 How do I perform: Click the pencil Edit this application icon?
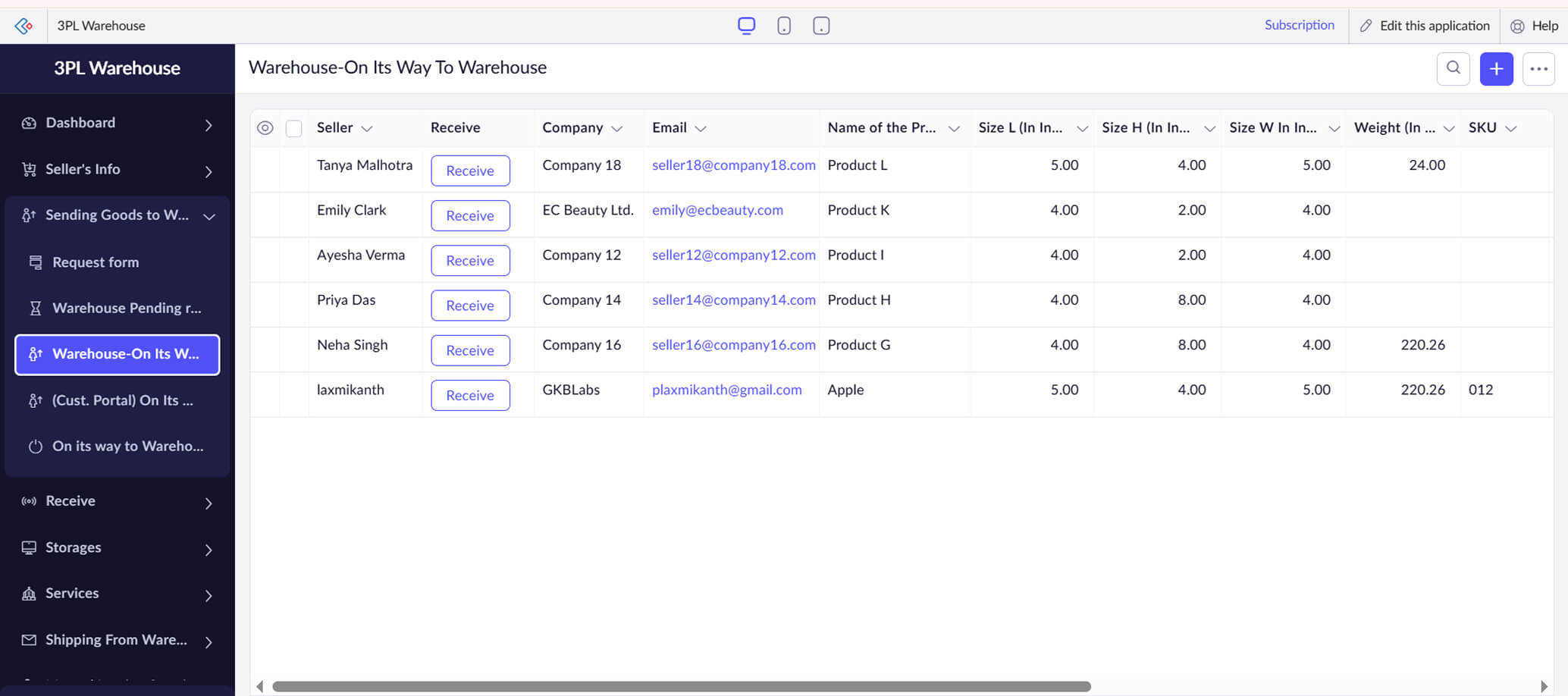pyautogui.click(x=1366, y=26)
